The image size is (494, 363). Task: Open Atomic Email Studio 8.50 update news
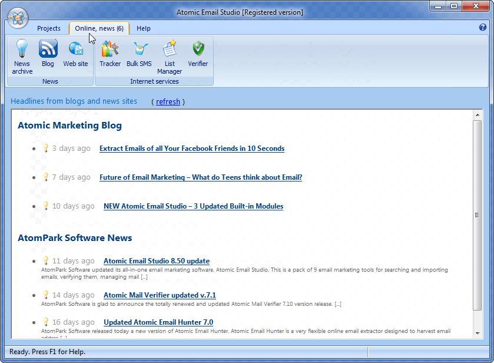pos(157,261)
